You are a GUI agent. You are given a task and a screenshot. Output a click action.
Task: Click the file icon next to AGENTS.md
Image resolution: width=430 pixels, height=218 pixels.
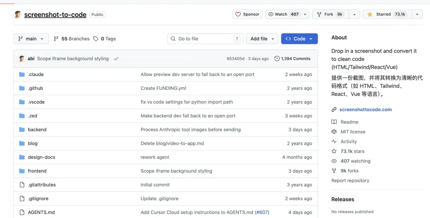pyautogui.click(x=22, y=212)
